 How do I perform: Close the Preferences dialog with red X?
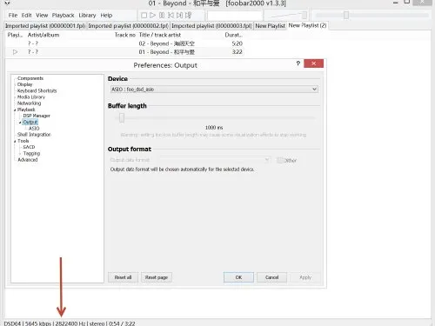click(313, 63)
